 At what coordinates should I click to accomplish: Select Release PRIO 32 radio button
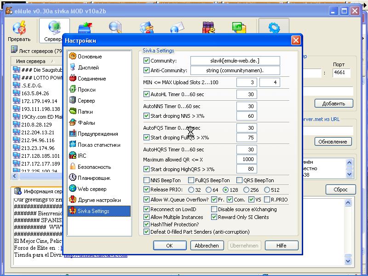pos(191,190)
